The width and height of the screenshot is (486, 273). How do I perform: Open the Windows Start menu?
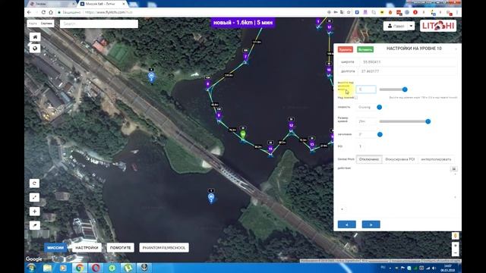click(31, 268)
